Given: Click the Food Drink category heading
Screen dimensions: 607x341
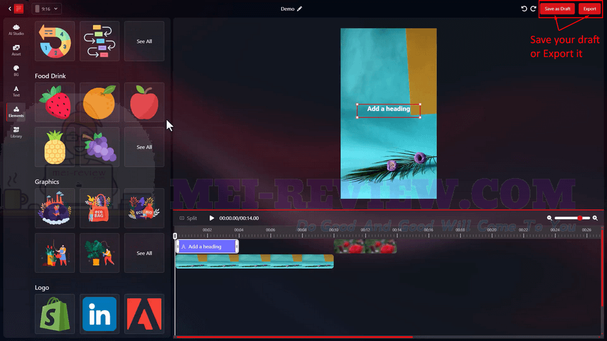Looking at the screenshot, I should click(51, 76).
